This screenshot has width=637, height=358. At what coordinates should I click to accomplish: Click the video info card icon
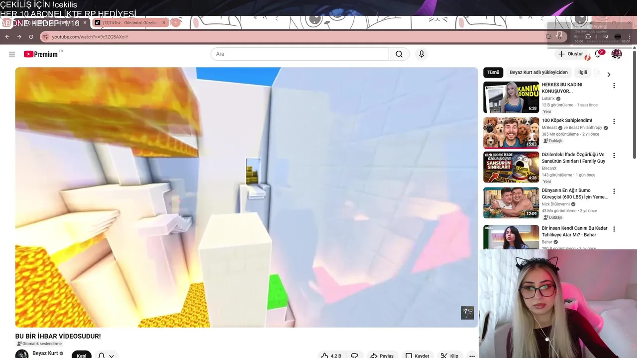click(467, 313)
